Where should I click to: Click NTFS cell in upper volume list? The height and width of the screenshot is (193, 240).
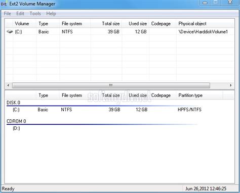67,32
